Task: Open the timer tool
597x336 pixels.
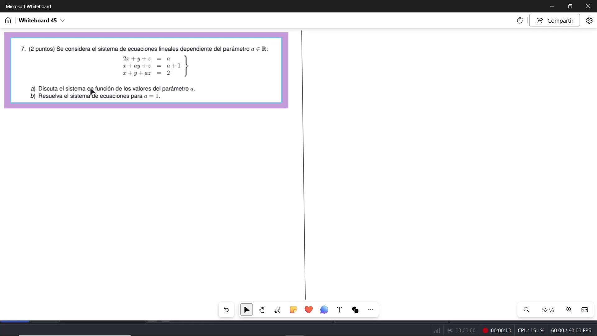Action: coord(520,21)
